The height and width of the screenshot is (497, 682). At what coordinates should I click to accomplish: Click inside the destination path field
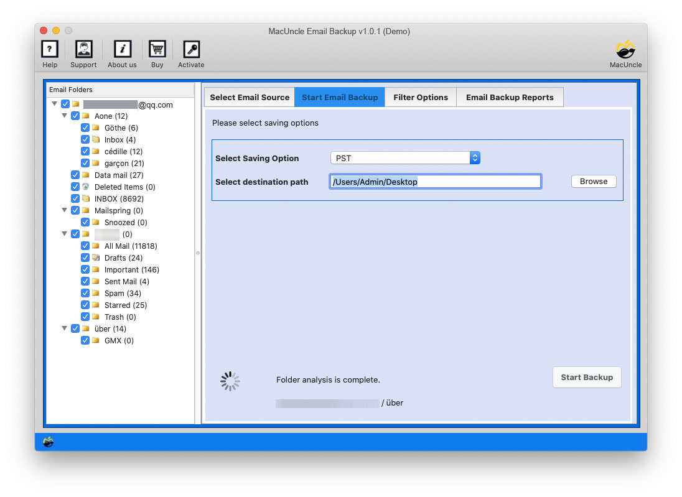[x=435, y=181]
